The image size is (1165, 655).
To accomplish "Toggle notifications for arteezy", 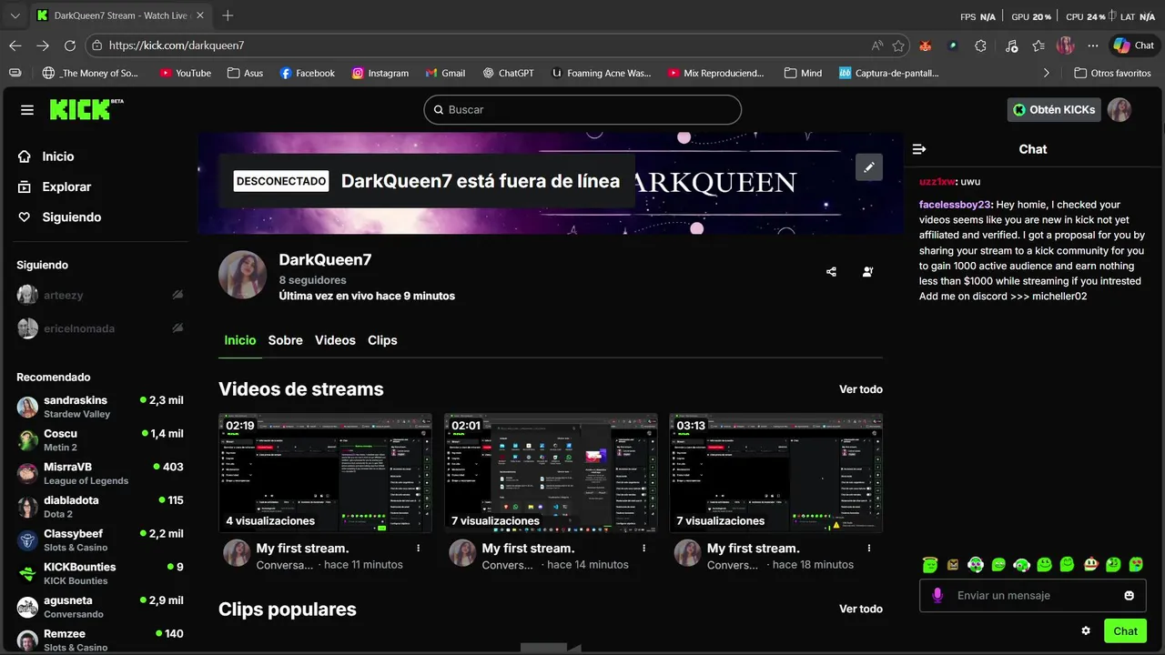I will 178,295.
